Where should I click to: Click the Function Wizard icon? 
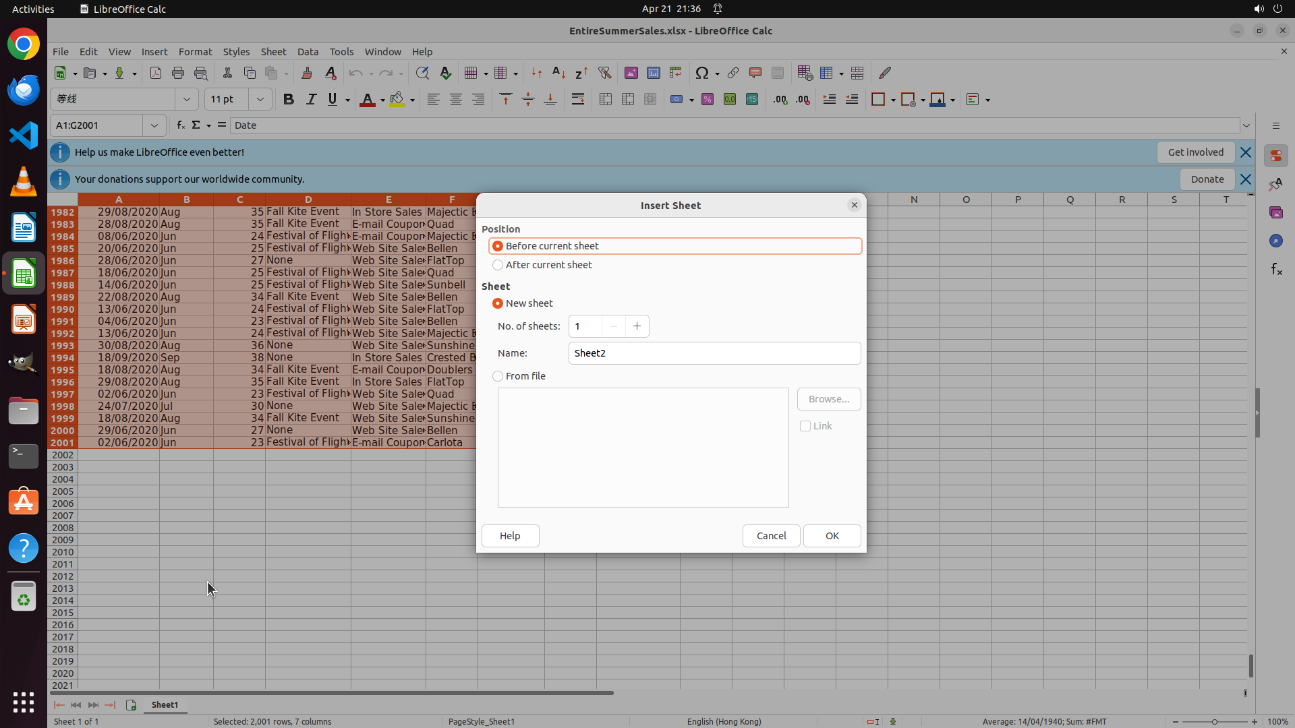180,125
